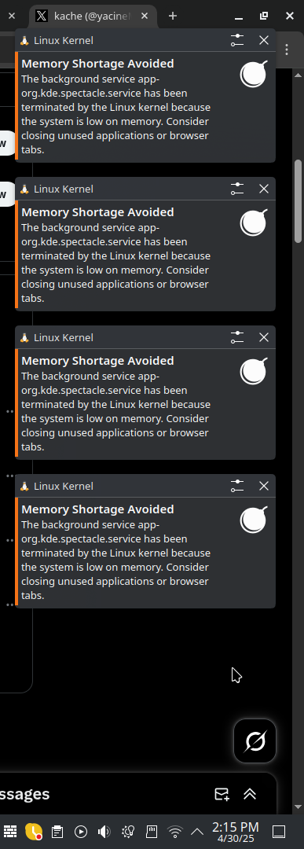Compose a new message in Messages drawer
The width and height of the screenshot is (304, 849).
pyautogui.click(x=222, y=794)
